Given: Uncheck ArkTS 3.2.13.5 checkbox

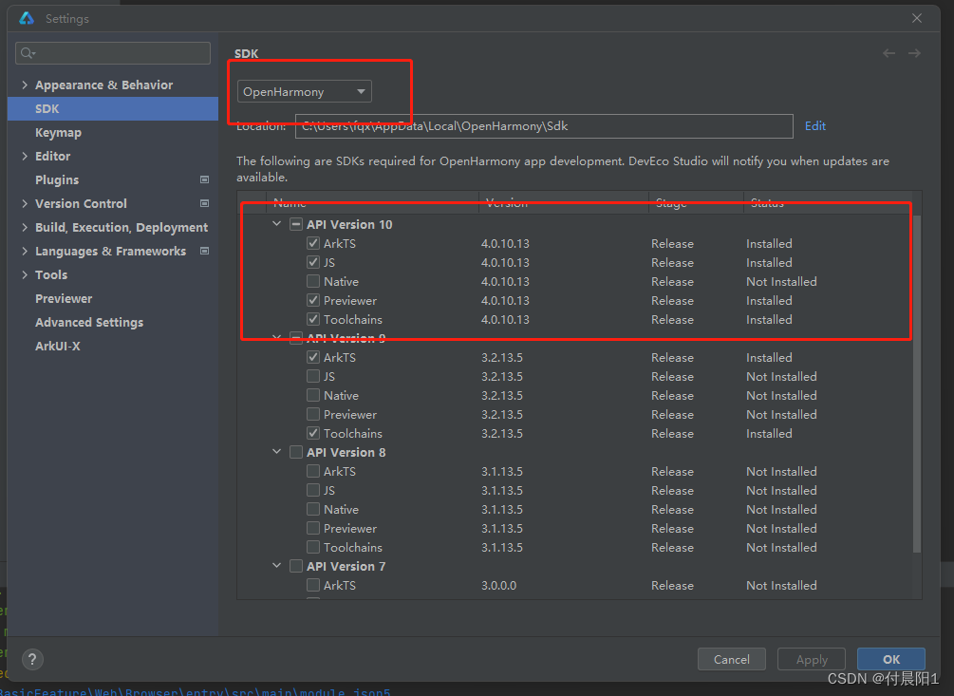Looking at the screenshot, I should click(x=312, y=357).
